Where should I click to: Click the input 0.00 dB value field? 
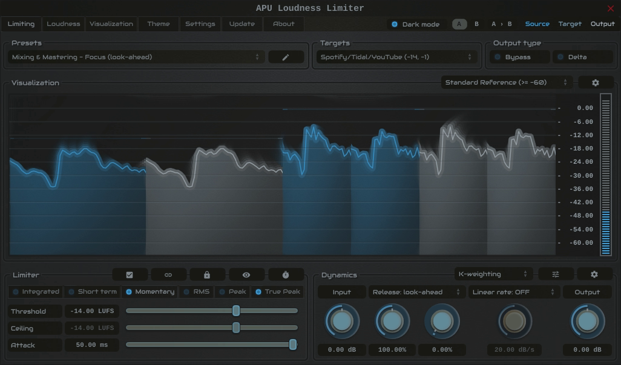pos(342,349)
